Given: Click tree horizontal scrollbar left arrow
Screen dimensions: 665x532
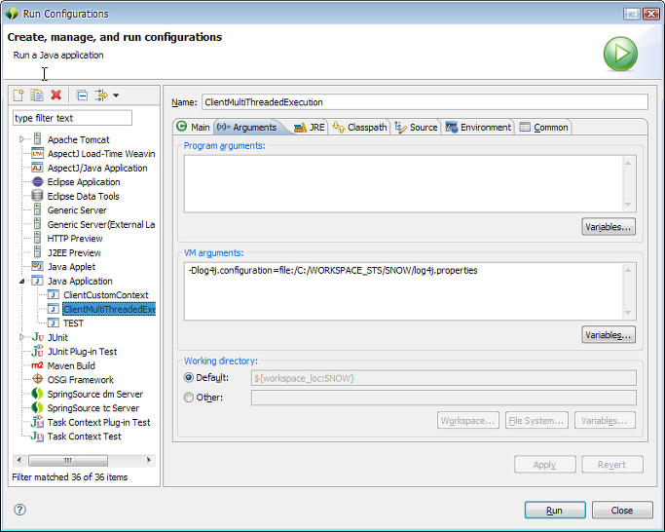Looking at the screenshot, I should pos(18,460).
